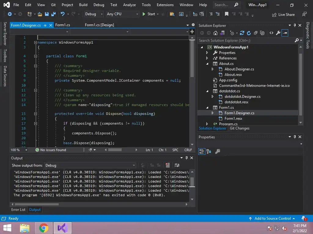Click the code cleanup broom icon

coord(90,150)
